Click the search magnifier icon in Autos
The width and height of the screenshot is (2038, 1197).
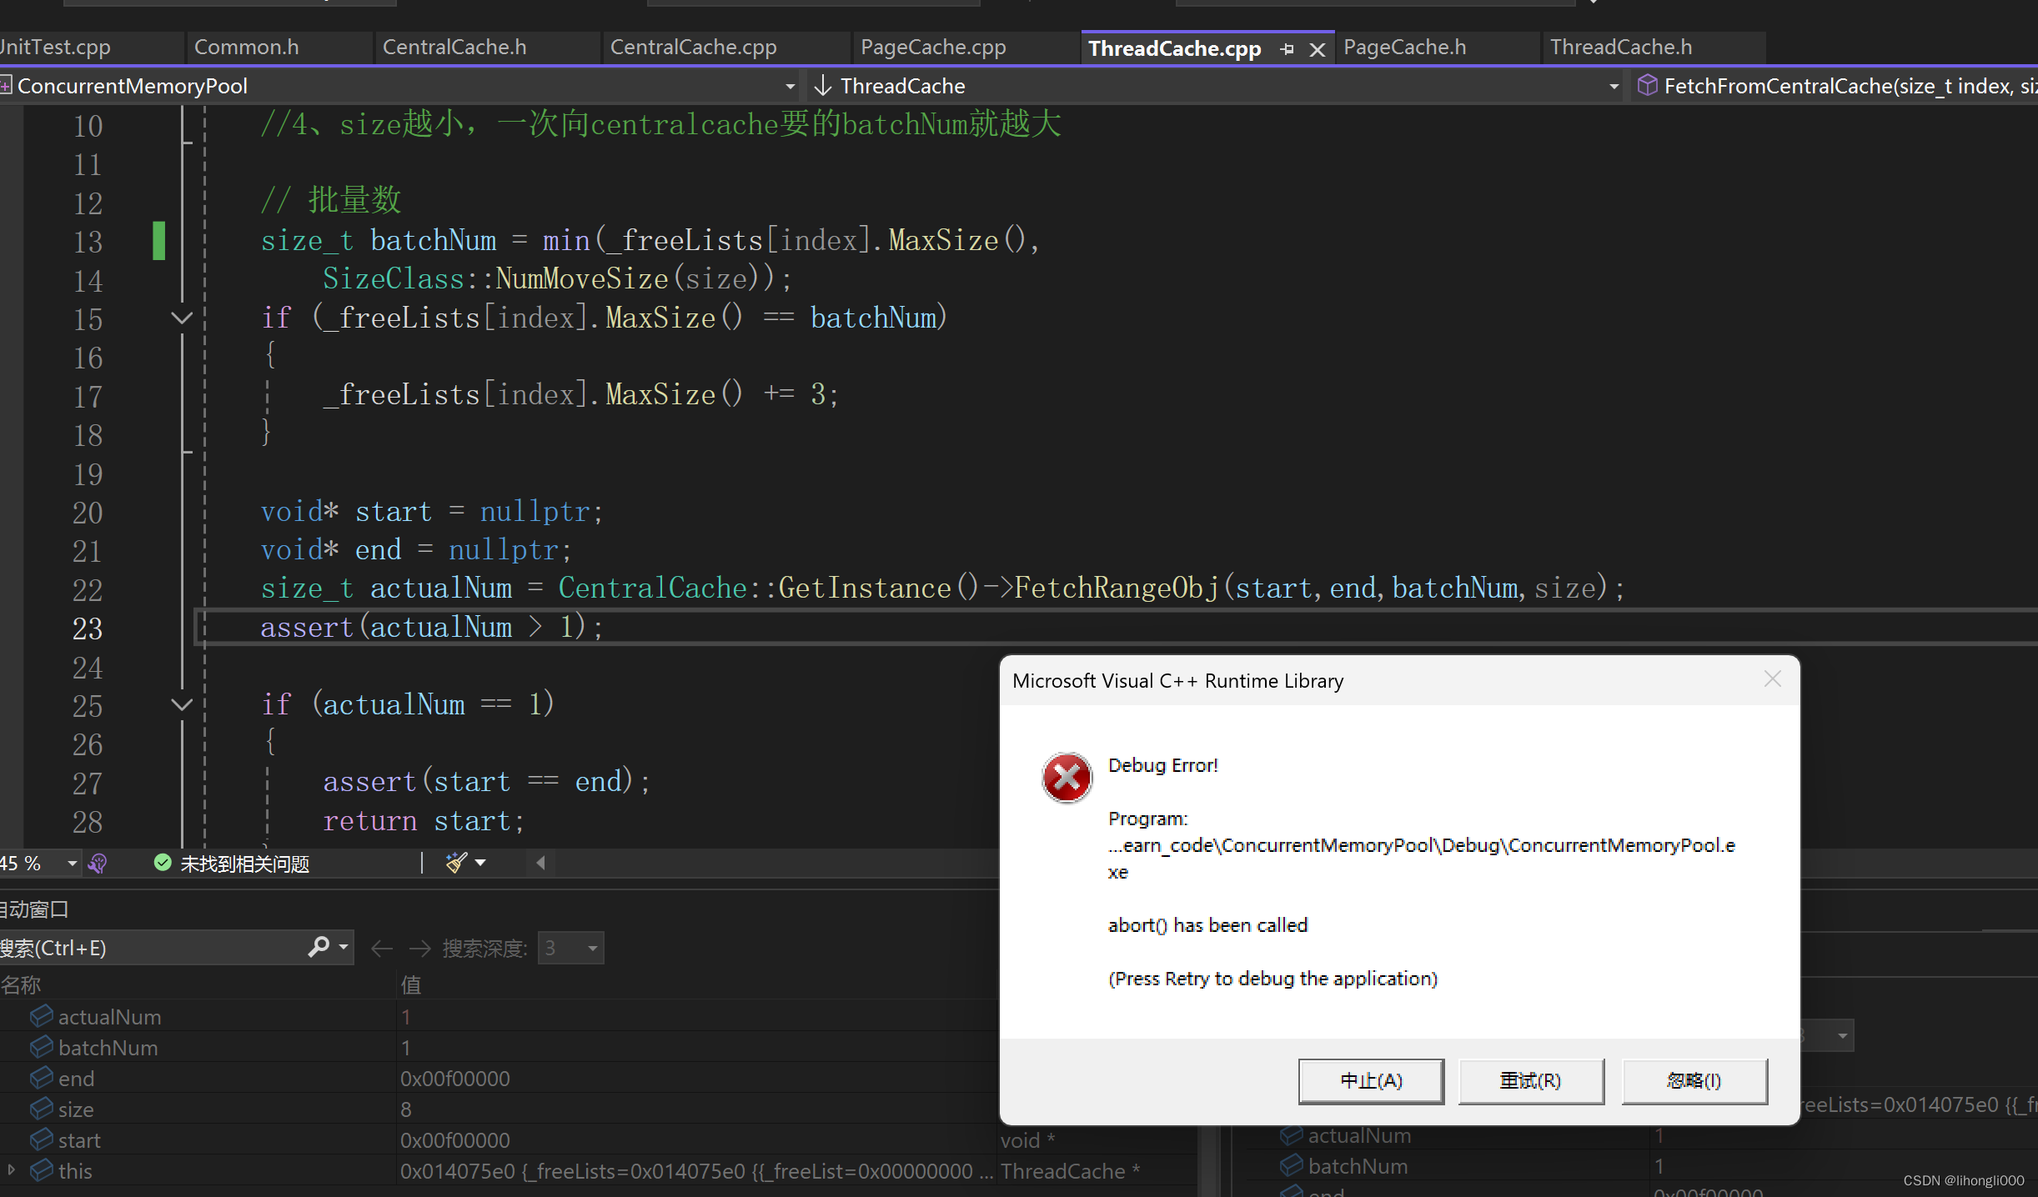319,947
